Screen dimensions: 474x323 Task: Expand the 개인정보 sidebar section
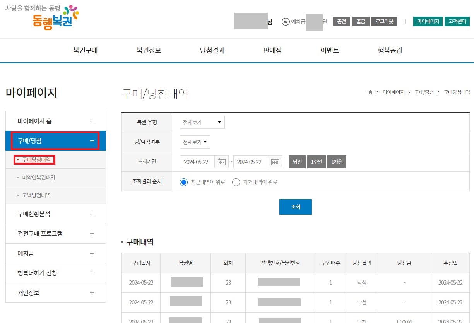92,293
